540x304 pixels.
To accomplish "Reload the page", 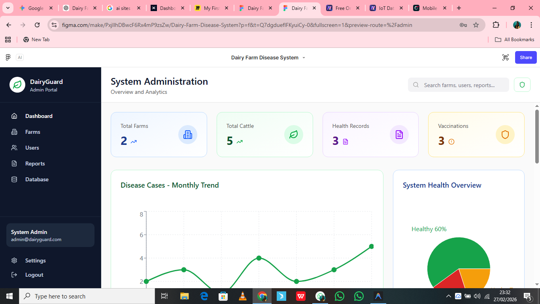I will 37,25.
